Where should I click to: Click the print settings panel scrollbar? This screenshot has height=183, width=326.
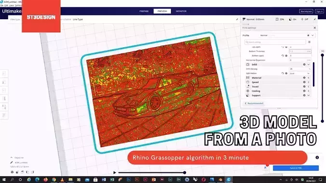click(x=313, y=74)
